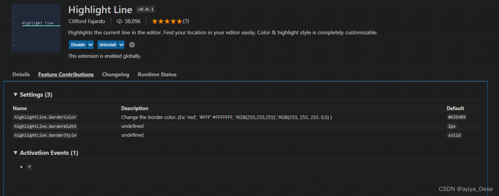This screenshot has width=499, height=196.
Task: Collapse the Settings (3) section
Action: [x=16, y=95]
